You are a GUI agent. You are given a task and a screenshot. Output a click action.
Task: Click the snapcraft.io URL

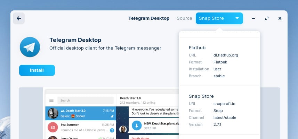225,104
